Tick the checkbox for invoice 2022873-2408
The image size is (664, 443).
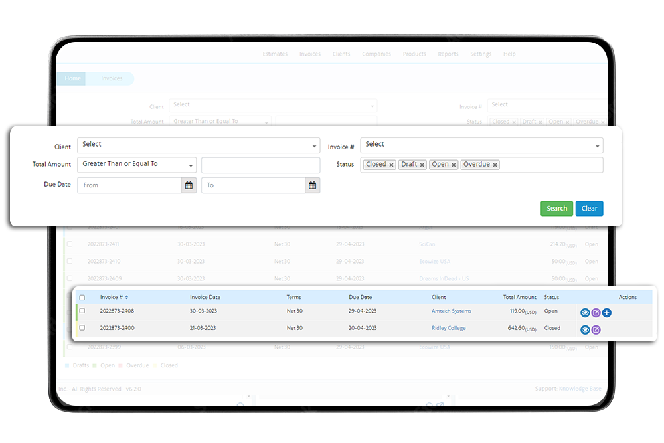(82, 311)
